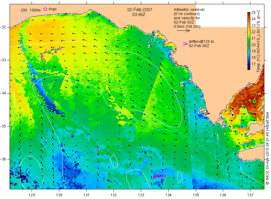Click the colorbar near the 17 degree blue
Viewport: 271px width, 199px height.
click(x=249, y=64)
